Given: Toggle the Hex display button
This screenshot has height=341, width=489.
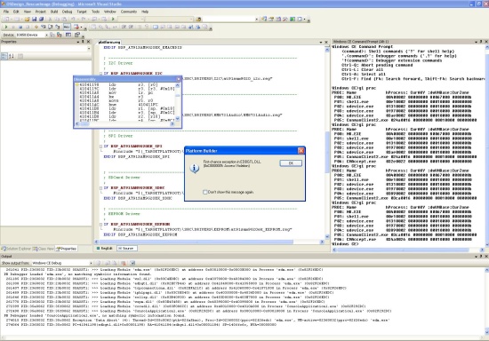Looking at the screenshot, I should coord(67,28).
